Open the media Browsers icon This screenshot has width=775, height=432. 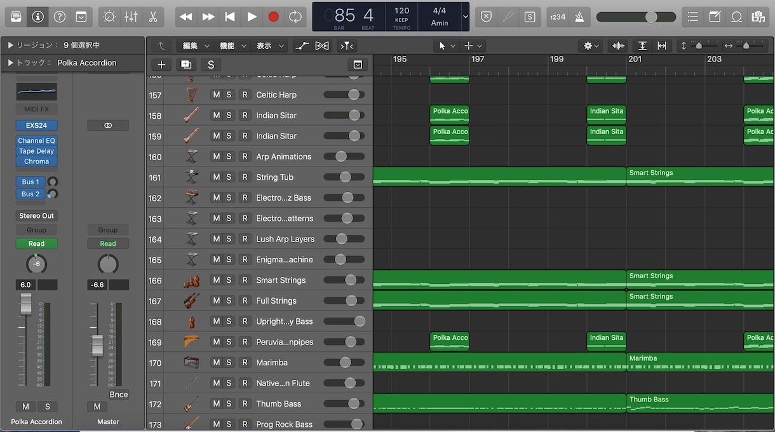coord(758,17)
